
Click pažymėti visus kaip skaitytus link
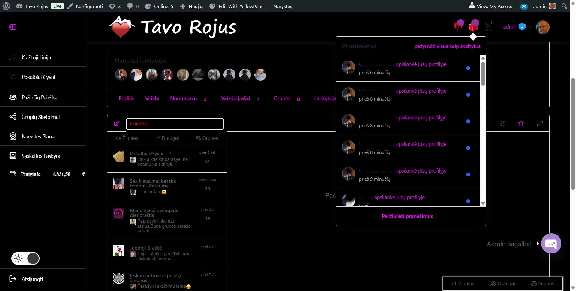(447, 46)
